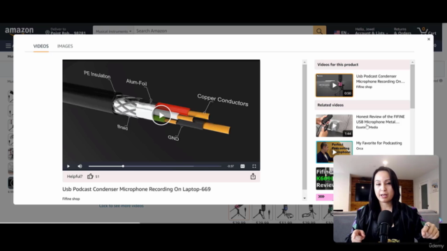Switch to the IMAGES tab
447x251 pixels.
(65, 46)
